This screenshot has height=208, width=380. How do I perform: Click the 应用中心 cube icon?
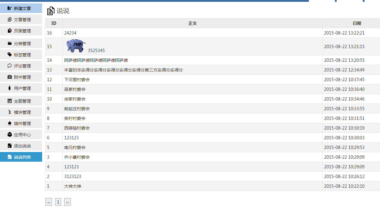10,135
